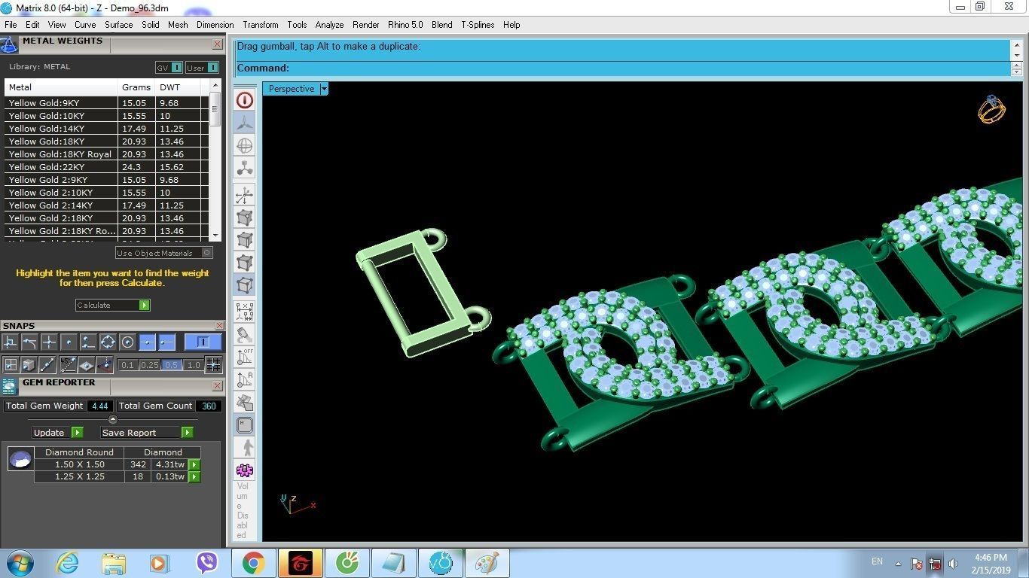
Task: Open the Paint app in the taskbar
Action: [487, 563]
